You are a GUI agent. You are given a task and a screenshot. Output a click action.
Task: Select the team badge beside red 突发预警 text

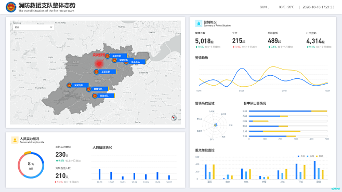pyautogui.click(x=107, y=56)
